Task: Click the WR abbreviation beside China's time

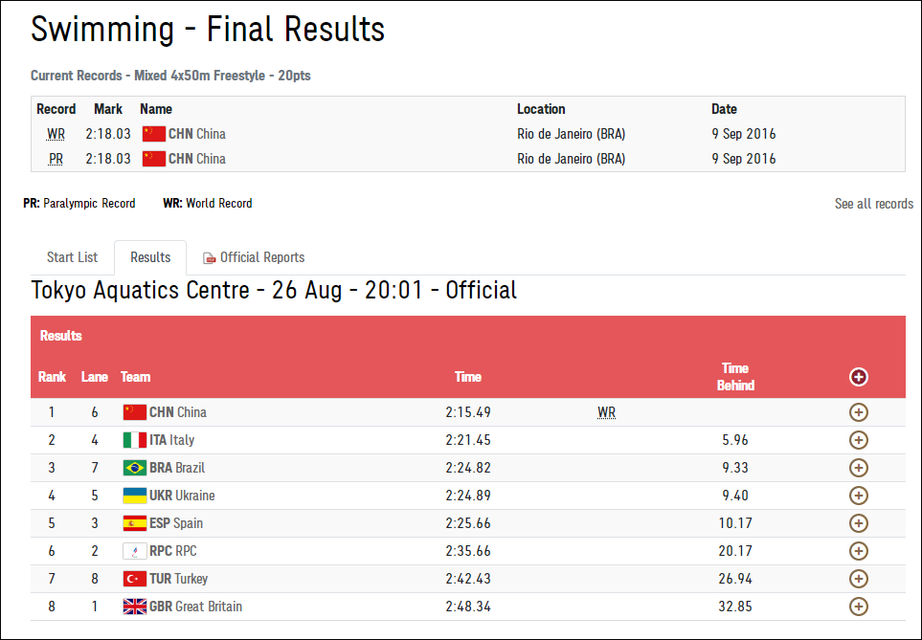Action: coord(606,412)
